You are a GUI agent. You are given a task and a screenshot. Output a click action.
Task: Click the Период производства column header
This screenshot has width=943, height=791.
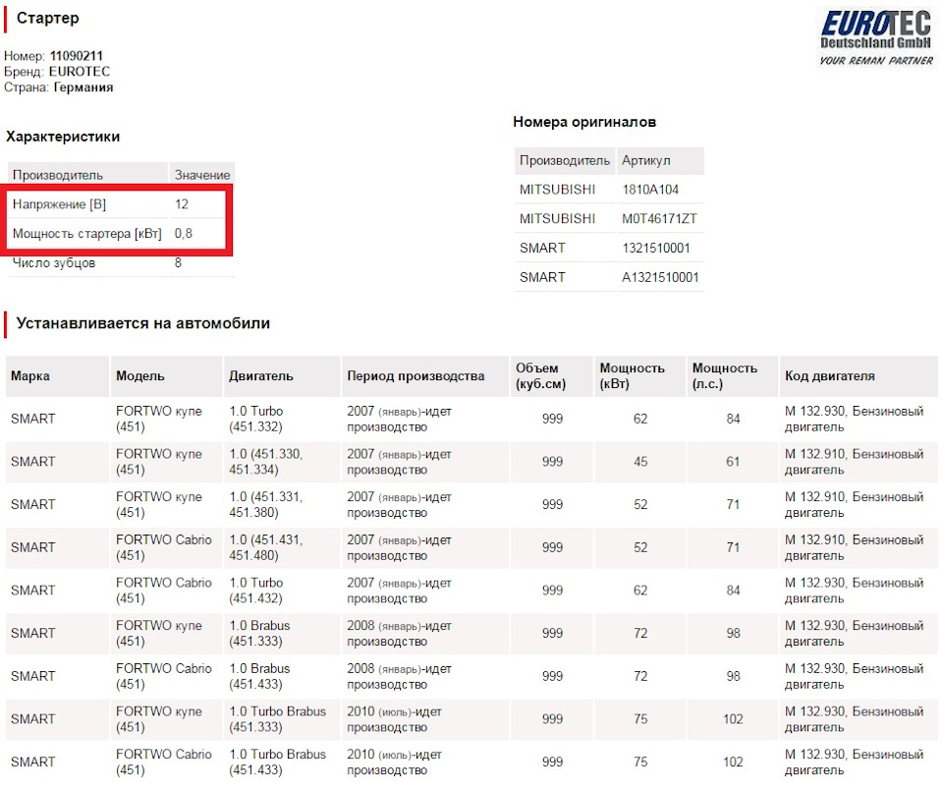click(x=416, y=376)
